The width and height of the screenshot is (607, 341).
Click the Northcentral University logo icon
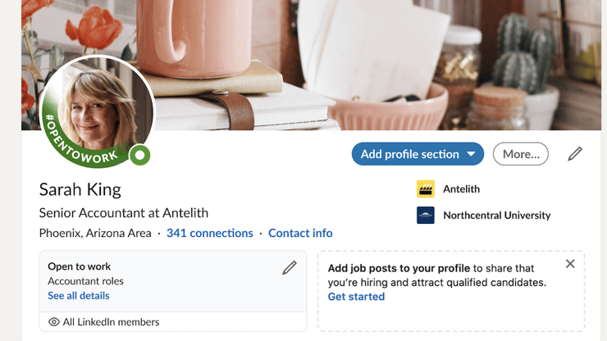[x=426, y=216]
